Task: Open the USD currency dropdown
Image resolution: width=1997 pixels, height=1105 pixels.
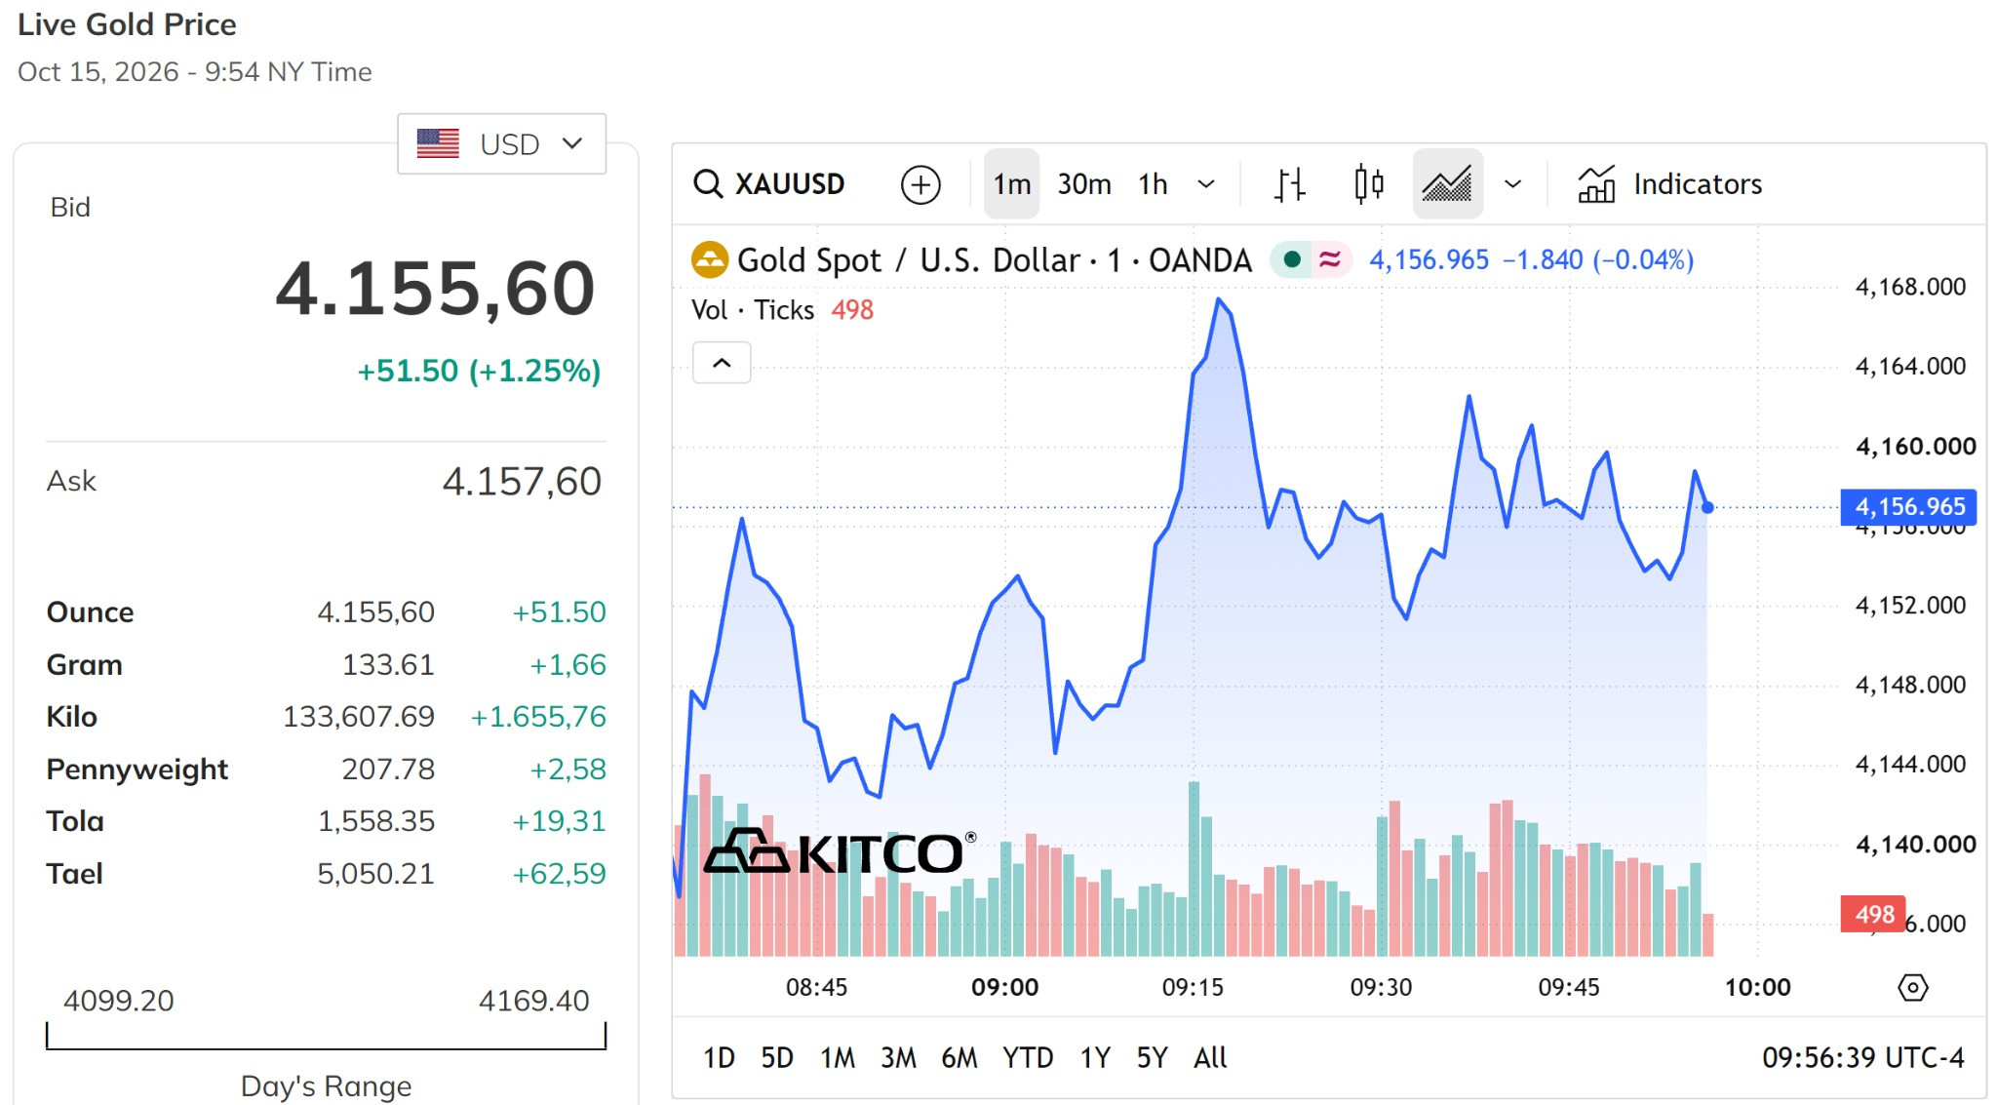Action: [x=501, y=143]
